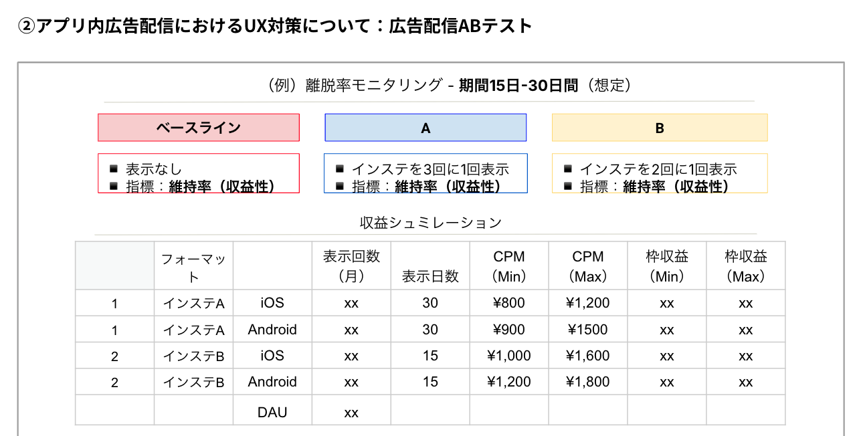The height and width of the screenshot is (436, 857).
Task: Select the blue A header box
Action: coord(425,128)
